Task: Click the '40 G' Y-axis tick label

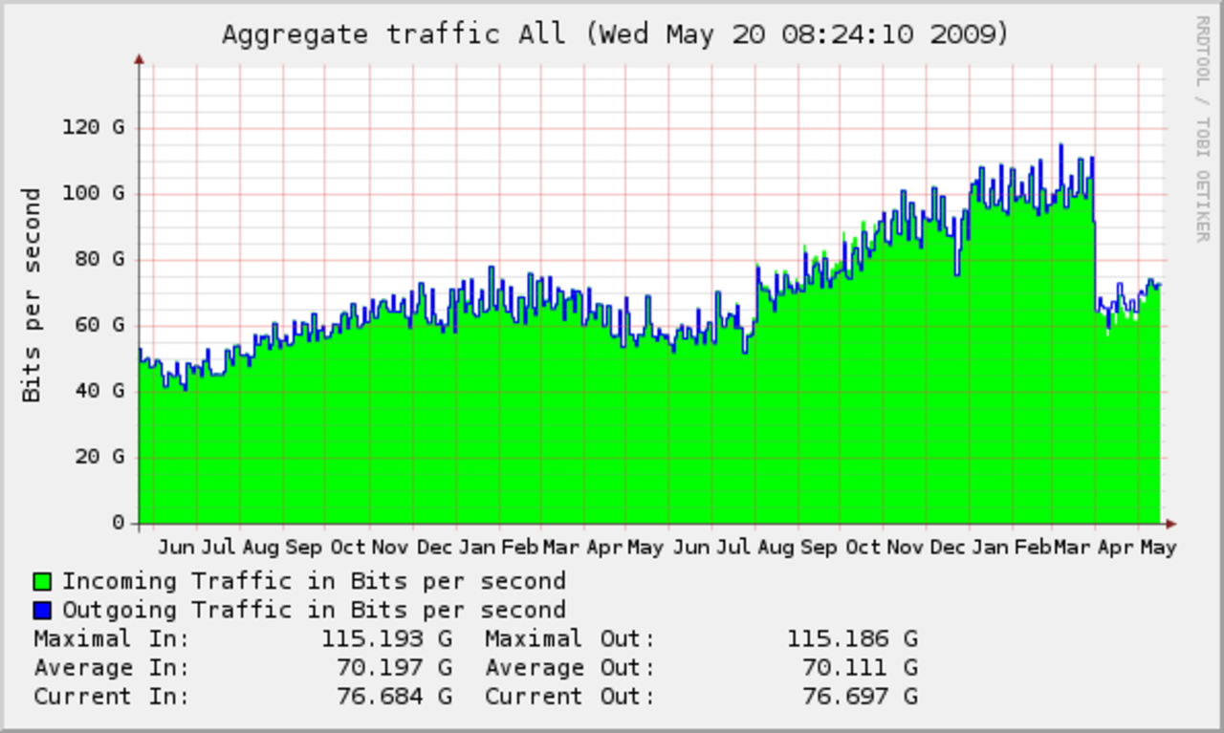Action: 99,391
